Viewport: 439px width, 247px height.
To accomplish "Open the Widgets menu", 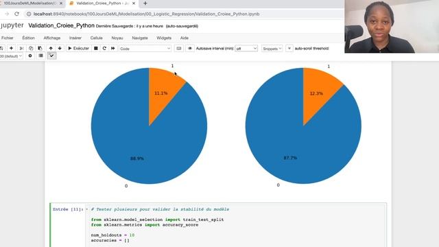I will tap(164, 38).
